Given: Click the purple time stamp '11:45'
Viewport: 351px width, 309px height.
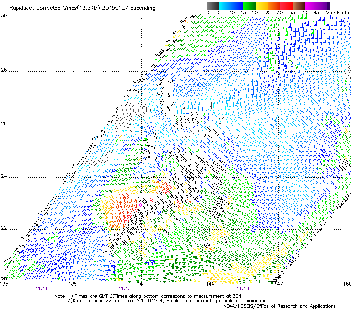Looking at the screenshot, I should click(x=124, y=289).
